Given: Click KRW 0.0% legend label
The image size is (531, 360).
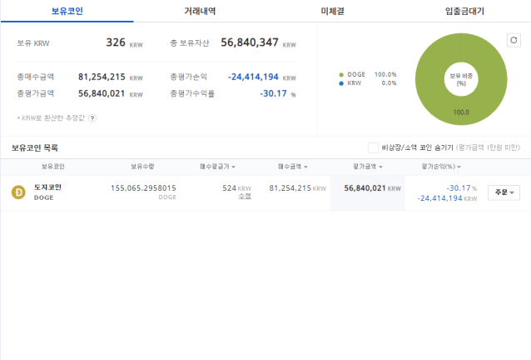Looking at the screenshot, I should coord(372,83).
